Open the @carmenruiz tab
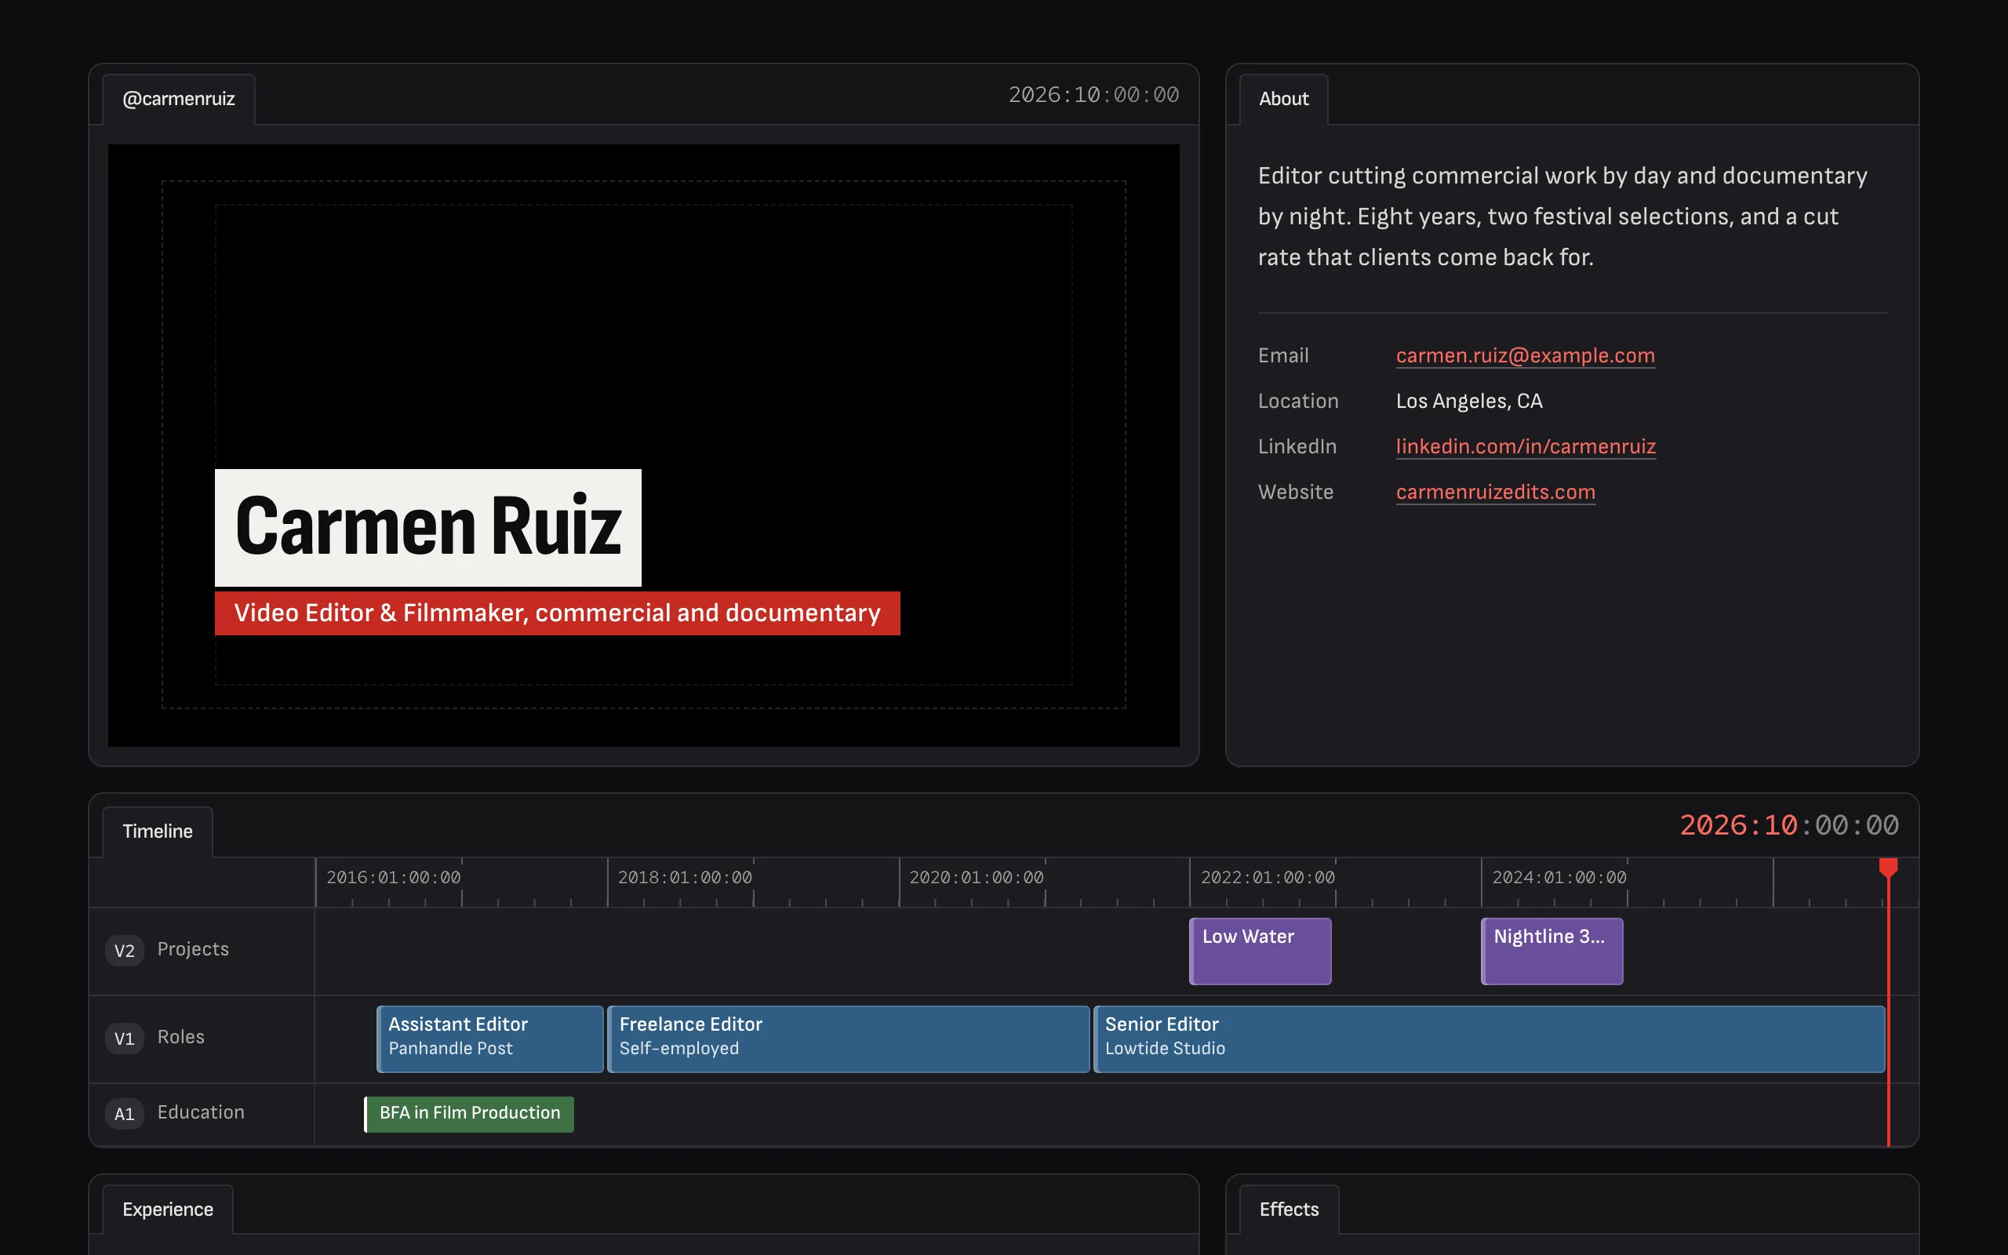The height and width of the screenshot is (1255, 2008). pos(178,99)
